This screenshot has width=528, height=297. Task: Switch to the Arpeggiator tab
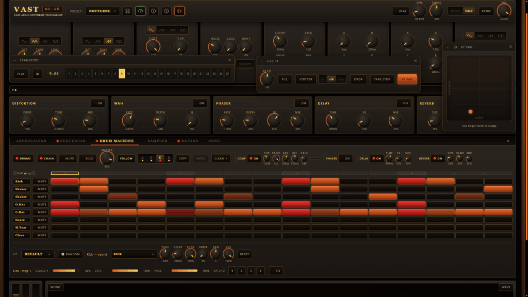(x=31, y=141)
